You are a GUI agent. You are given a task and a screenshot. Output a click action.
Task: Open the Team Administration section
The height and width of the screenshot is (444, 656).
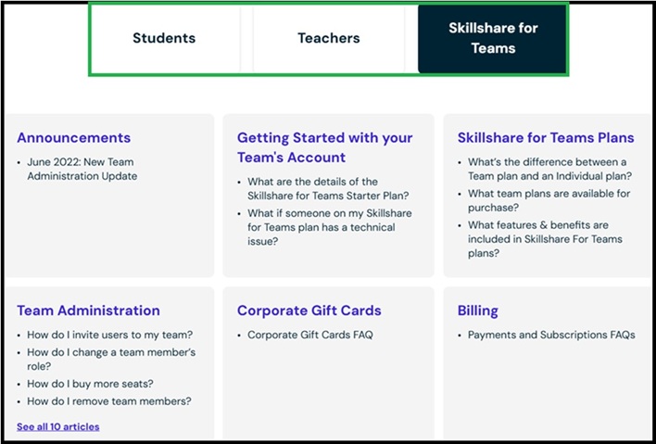(88, 311)
